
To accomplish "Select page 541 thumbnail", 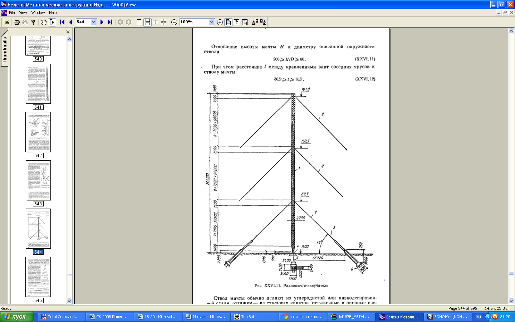I will 38,84.
